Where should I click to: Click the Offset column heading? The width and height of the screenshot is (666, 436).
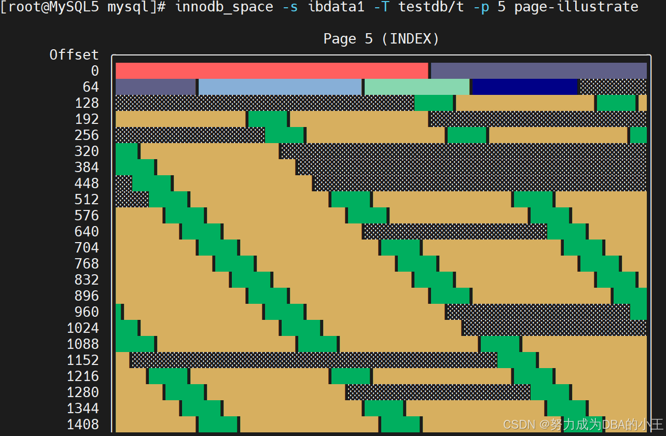pyautogui.click(x=74, y=55)
